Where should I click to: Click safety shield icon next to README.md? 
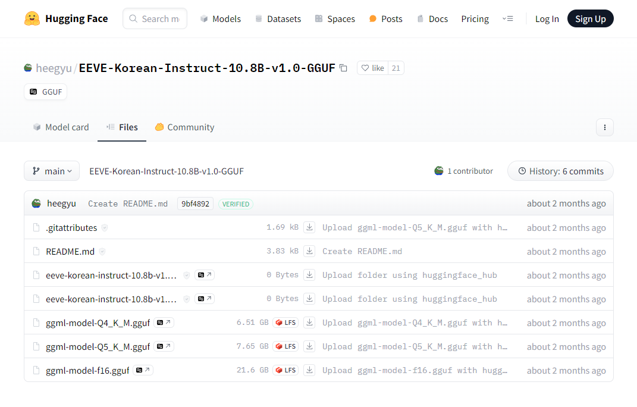102,252
